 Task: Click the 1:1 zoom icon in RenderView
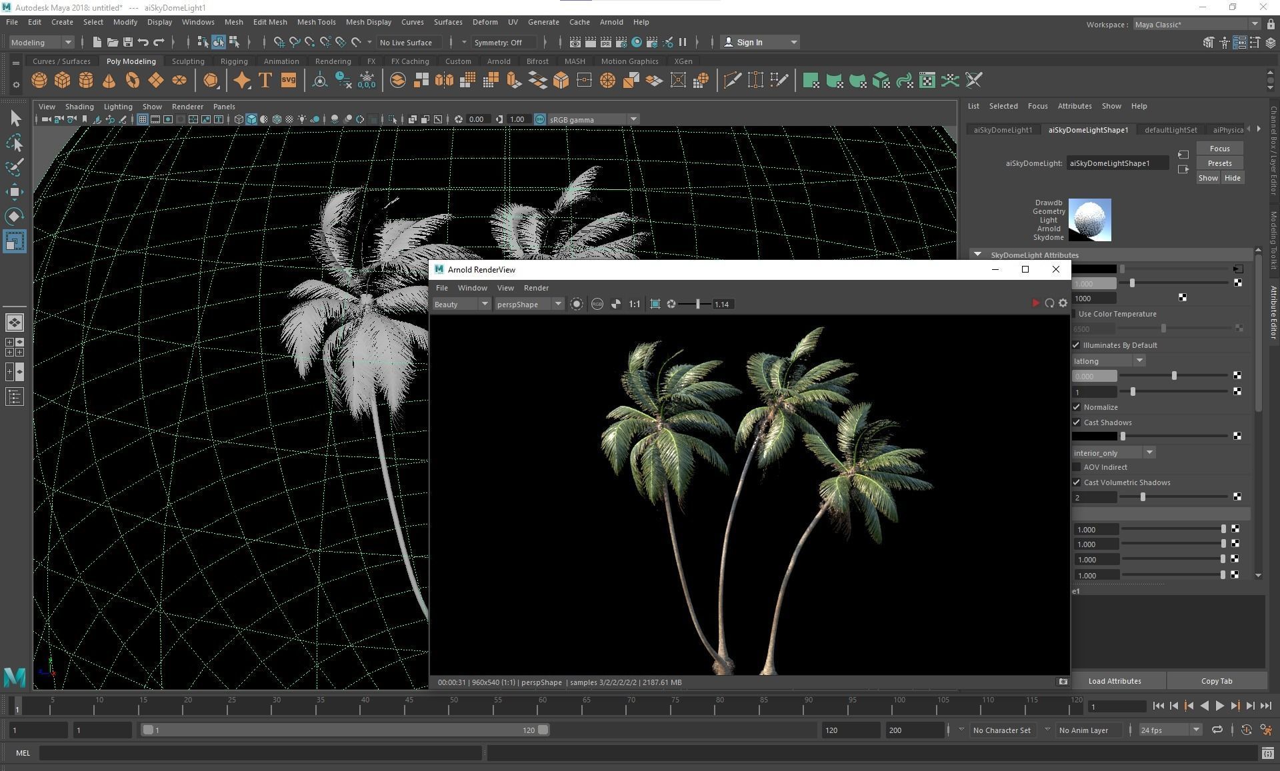[x=634, y=304]
